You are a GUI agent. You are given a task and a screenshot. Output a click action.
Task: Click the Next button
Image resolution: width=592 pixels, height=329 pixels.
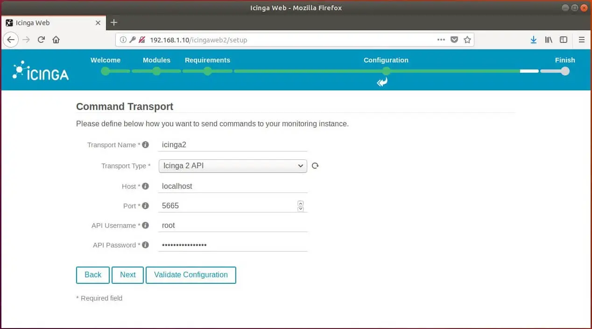[x=127, y=275]
